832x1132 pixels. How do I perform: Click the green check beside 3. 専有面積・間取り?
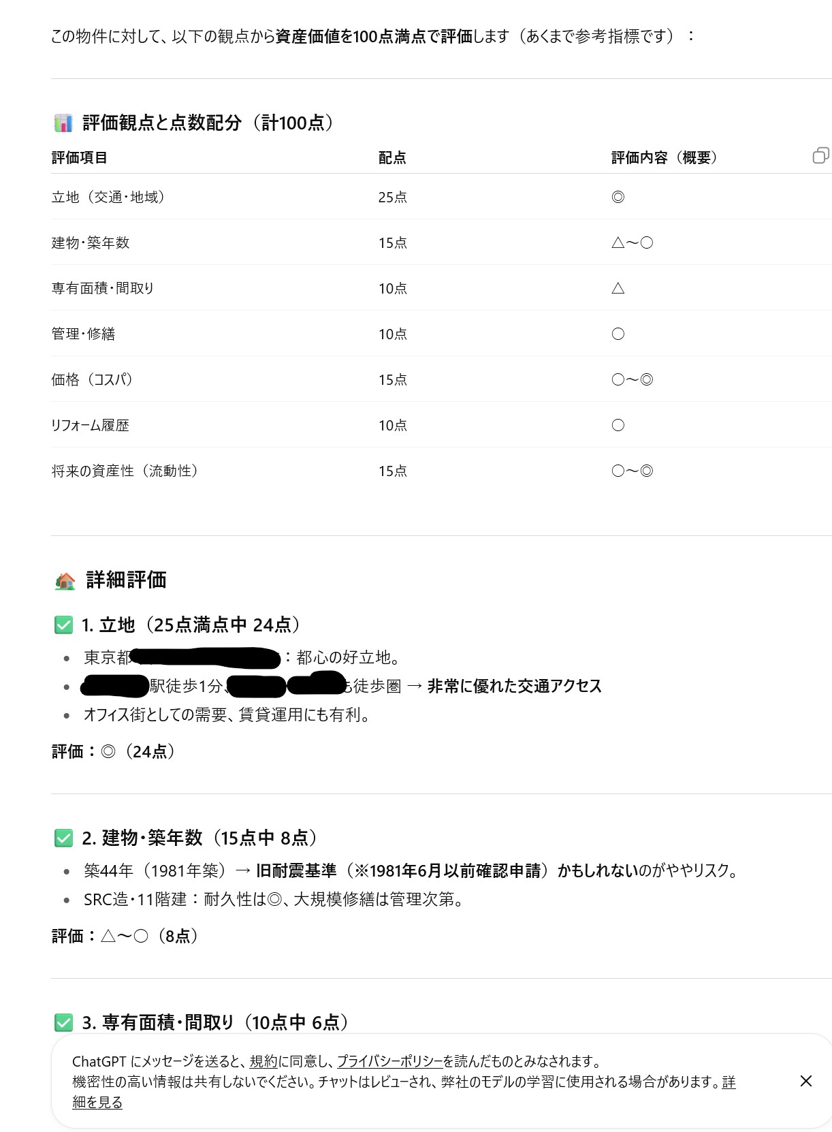[x=63, y=1022]
